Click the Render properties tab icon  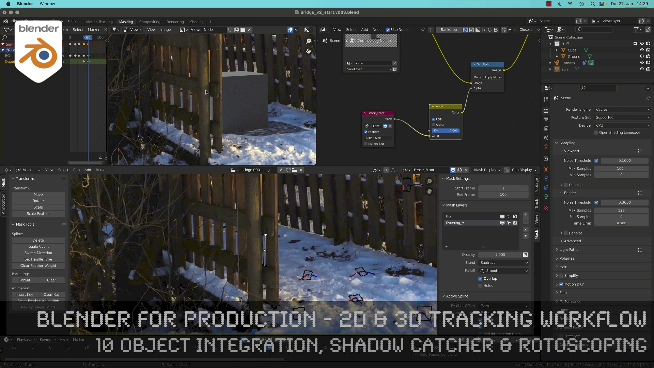coord(546,110)
